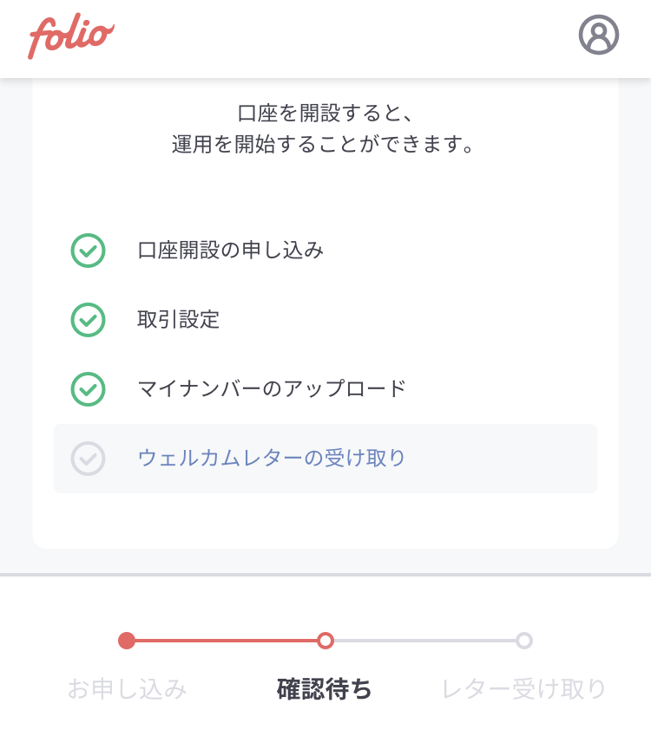Click green checkmark beside マイナンバーのアップロード
Image resolution: width=651 pixels, height=736 pixels.
tap(88, 389)
